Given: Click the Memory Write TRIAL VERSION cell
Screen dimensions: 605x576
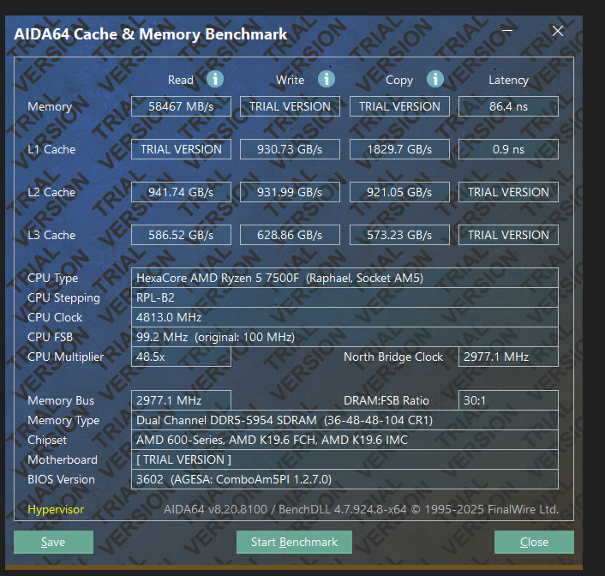Looking at the screenshot, I should [x=290, y=106].
